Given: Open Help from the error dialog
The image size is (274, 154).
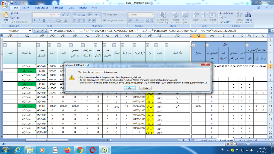Looking at the screenshot, I should coord(145,88).
